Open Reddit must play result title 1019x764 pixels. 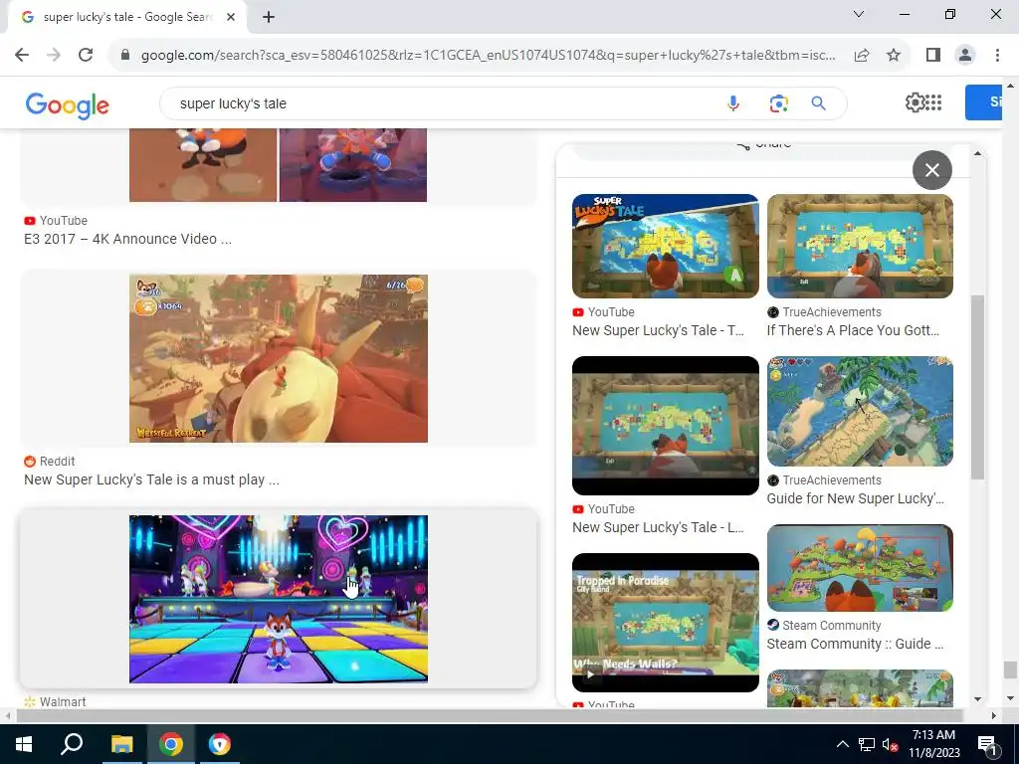151,480
